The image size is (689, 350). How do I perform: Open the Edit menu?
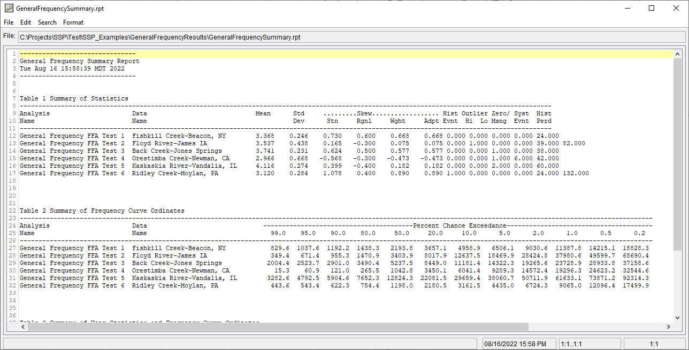(26, 22)
